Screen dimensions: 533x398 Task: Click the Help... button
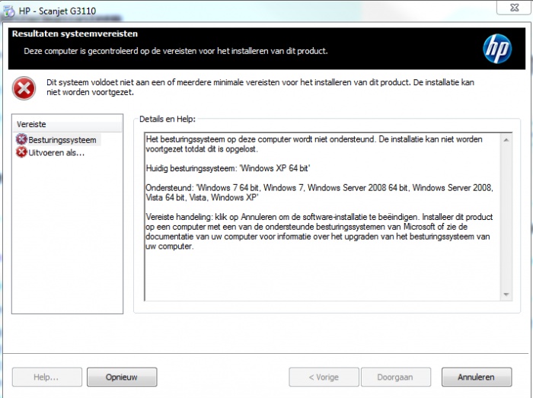tap(47, 377)
